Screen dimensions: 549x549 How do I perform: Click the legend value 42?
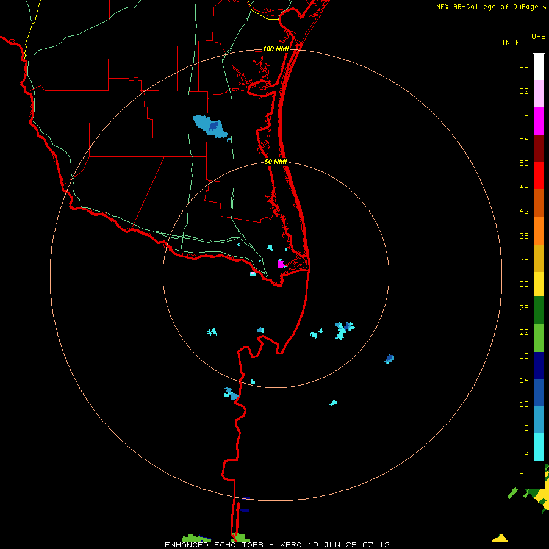click(524, 212)
